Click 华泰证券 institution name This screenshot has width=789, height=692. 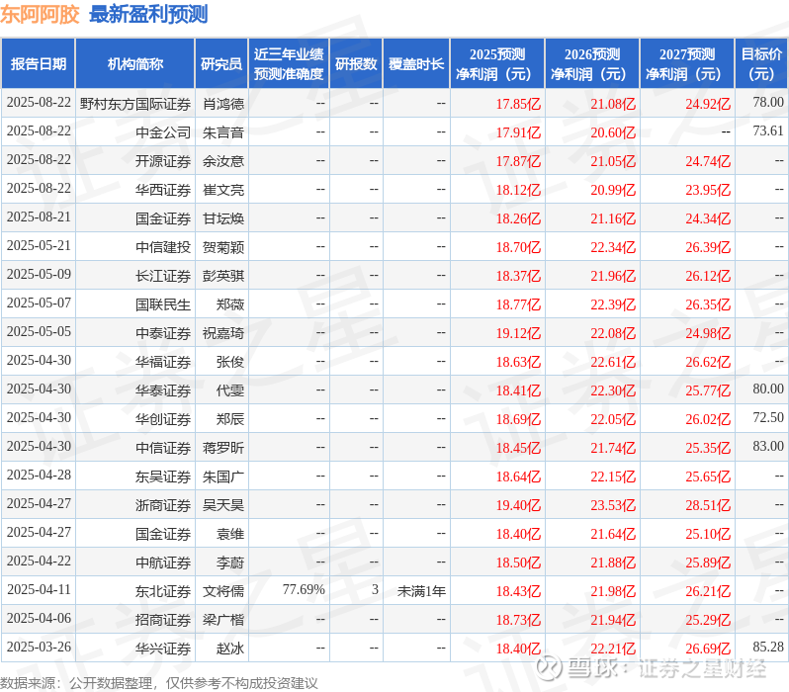163,391
